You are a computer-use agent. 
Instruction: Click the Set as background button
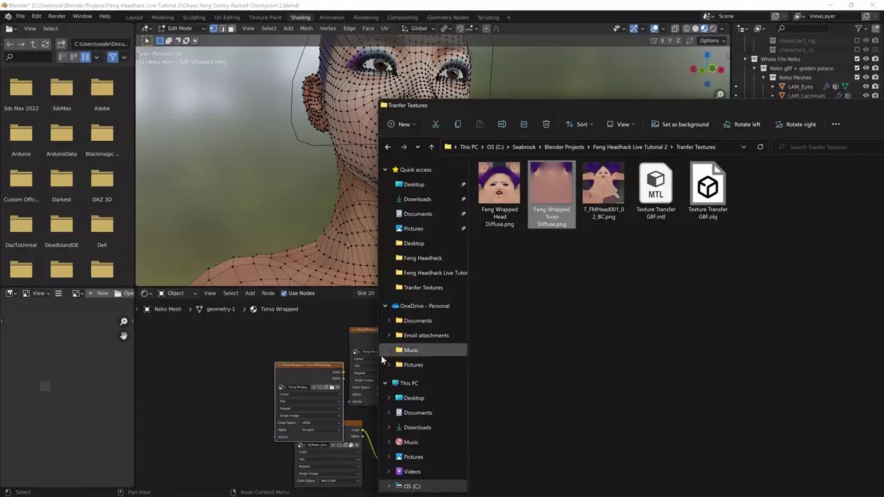point(680,124)
